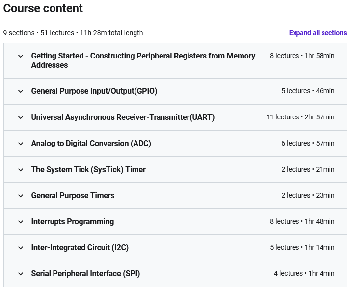Click the chevron beside Inter-Integrated Circuit (I2C)
Viewport: 350px width, 291px height.
(21, 248)
